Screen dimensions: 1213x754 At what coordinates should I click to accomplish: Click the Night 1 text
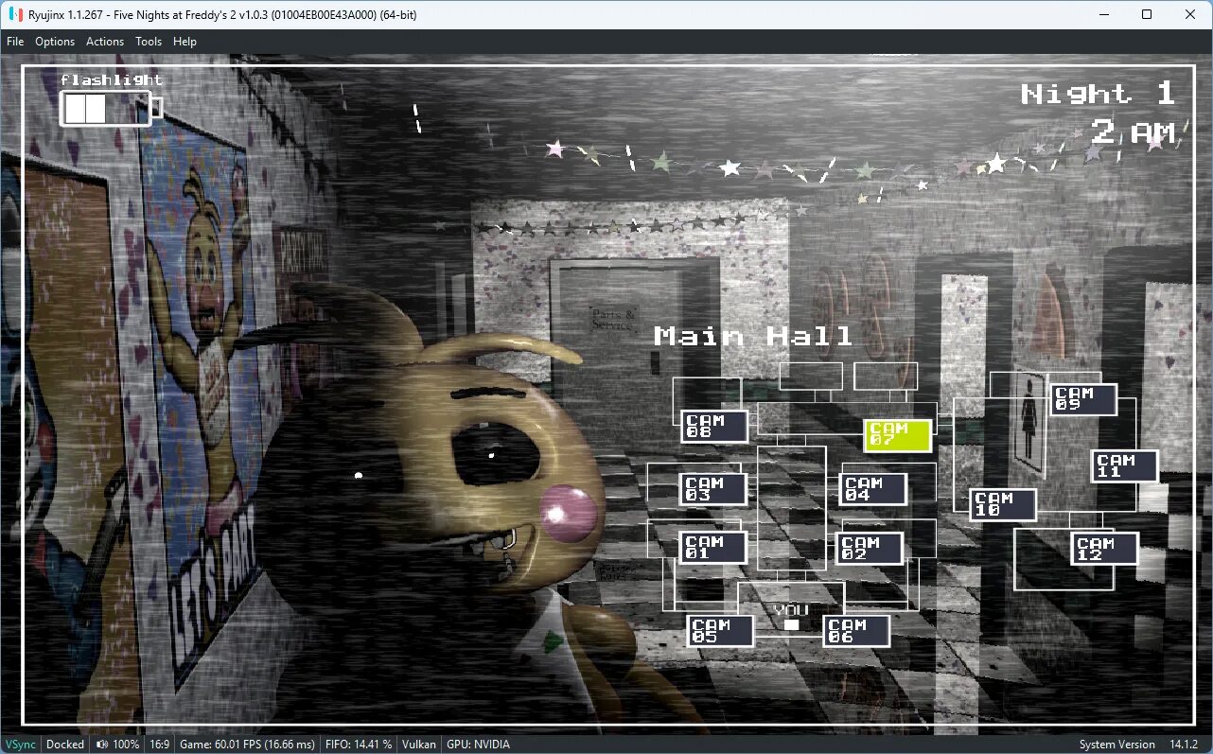(x=1098, y=94)
